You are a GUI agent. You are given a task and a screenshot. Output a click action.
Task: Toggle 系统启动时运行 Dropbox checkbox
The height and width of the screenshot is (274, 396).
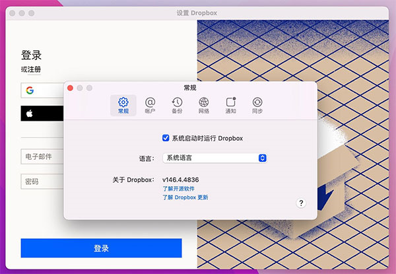(166, 138)
